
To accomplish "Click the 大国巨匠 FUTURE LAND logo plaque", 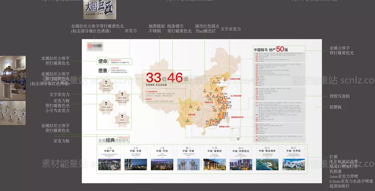I will click(x=100, y=10).
